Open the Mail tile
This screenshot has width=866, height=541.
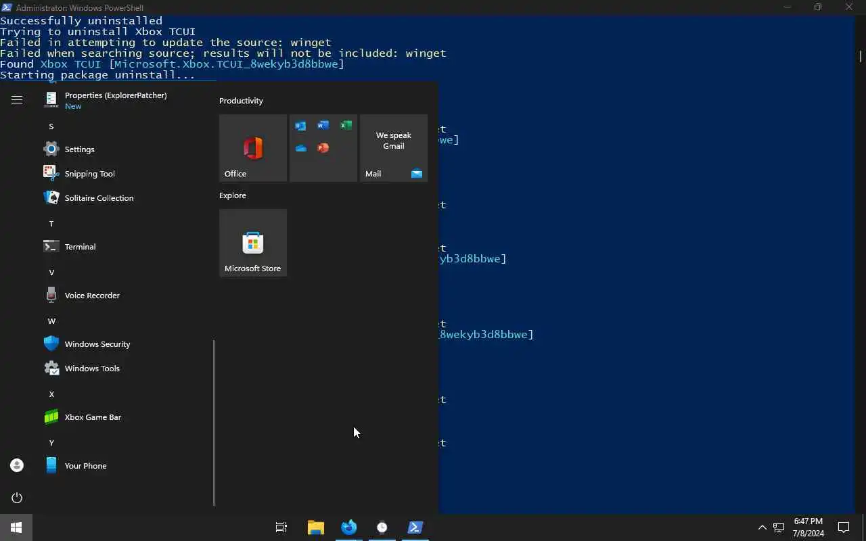point(394,148)
